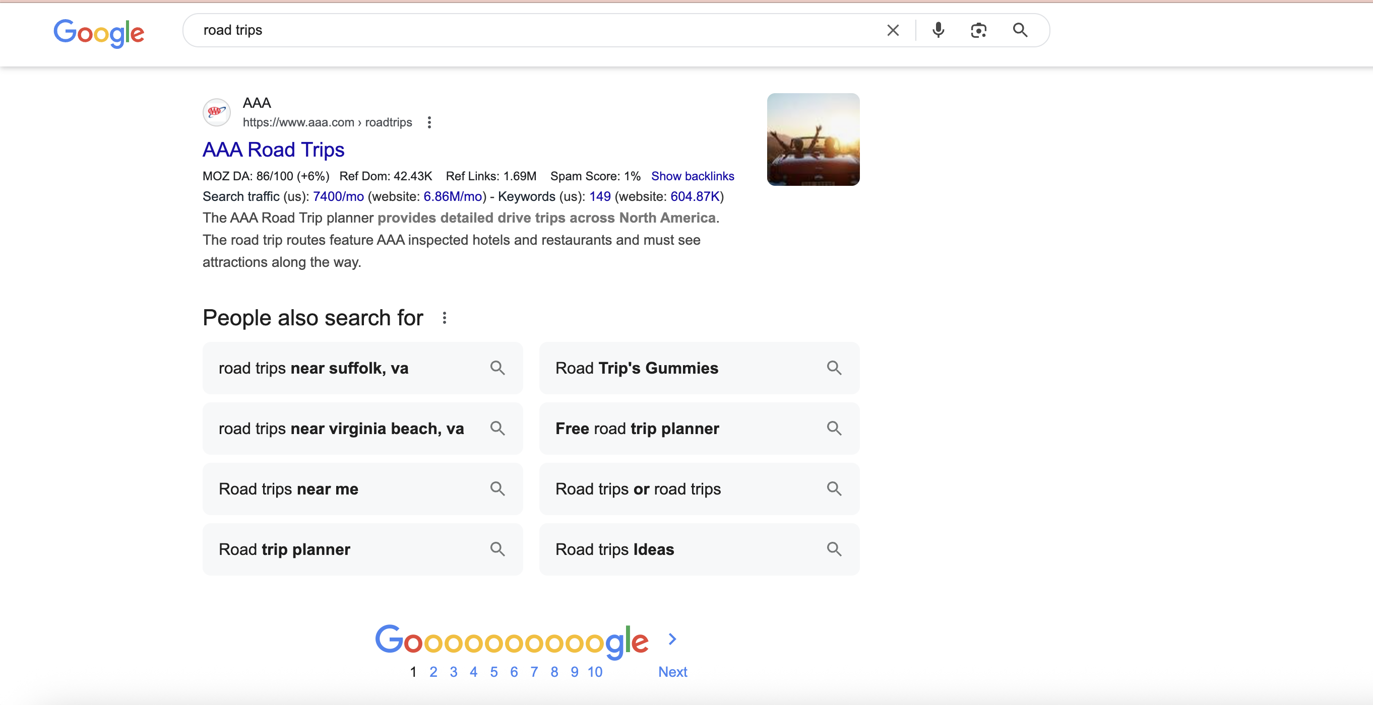Go to results page 9
1373x705 pixels.
click(574, 672)
